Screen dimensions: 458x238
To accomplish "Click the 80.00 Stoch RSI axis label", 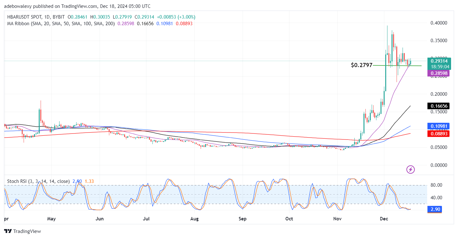I will tap(436, 185).
